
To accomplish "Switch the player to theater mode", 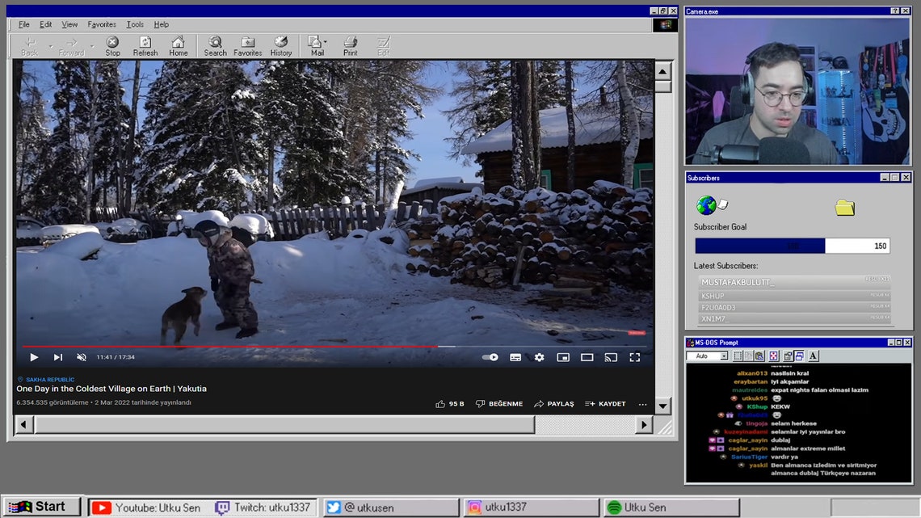I will tap(587, 356).
